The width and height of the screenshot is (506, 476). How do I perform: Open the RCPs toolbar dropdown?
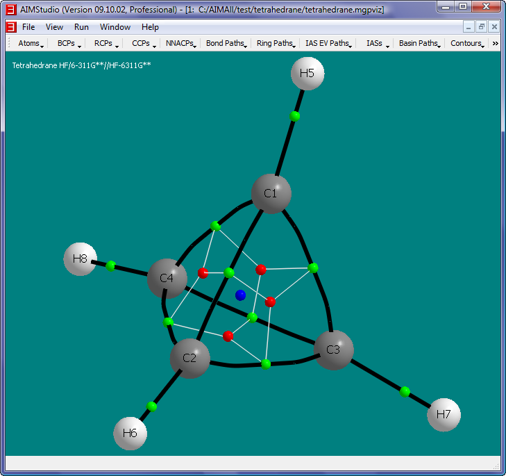click(106, 43)
